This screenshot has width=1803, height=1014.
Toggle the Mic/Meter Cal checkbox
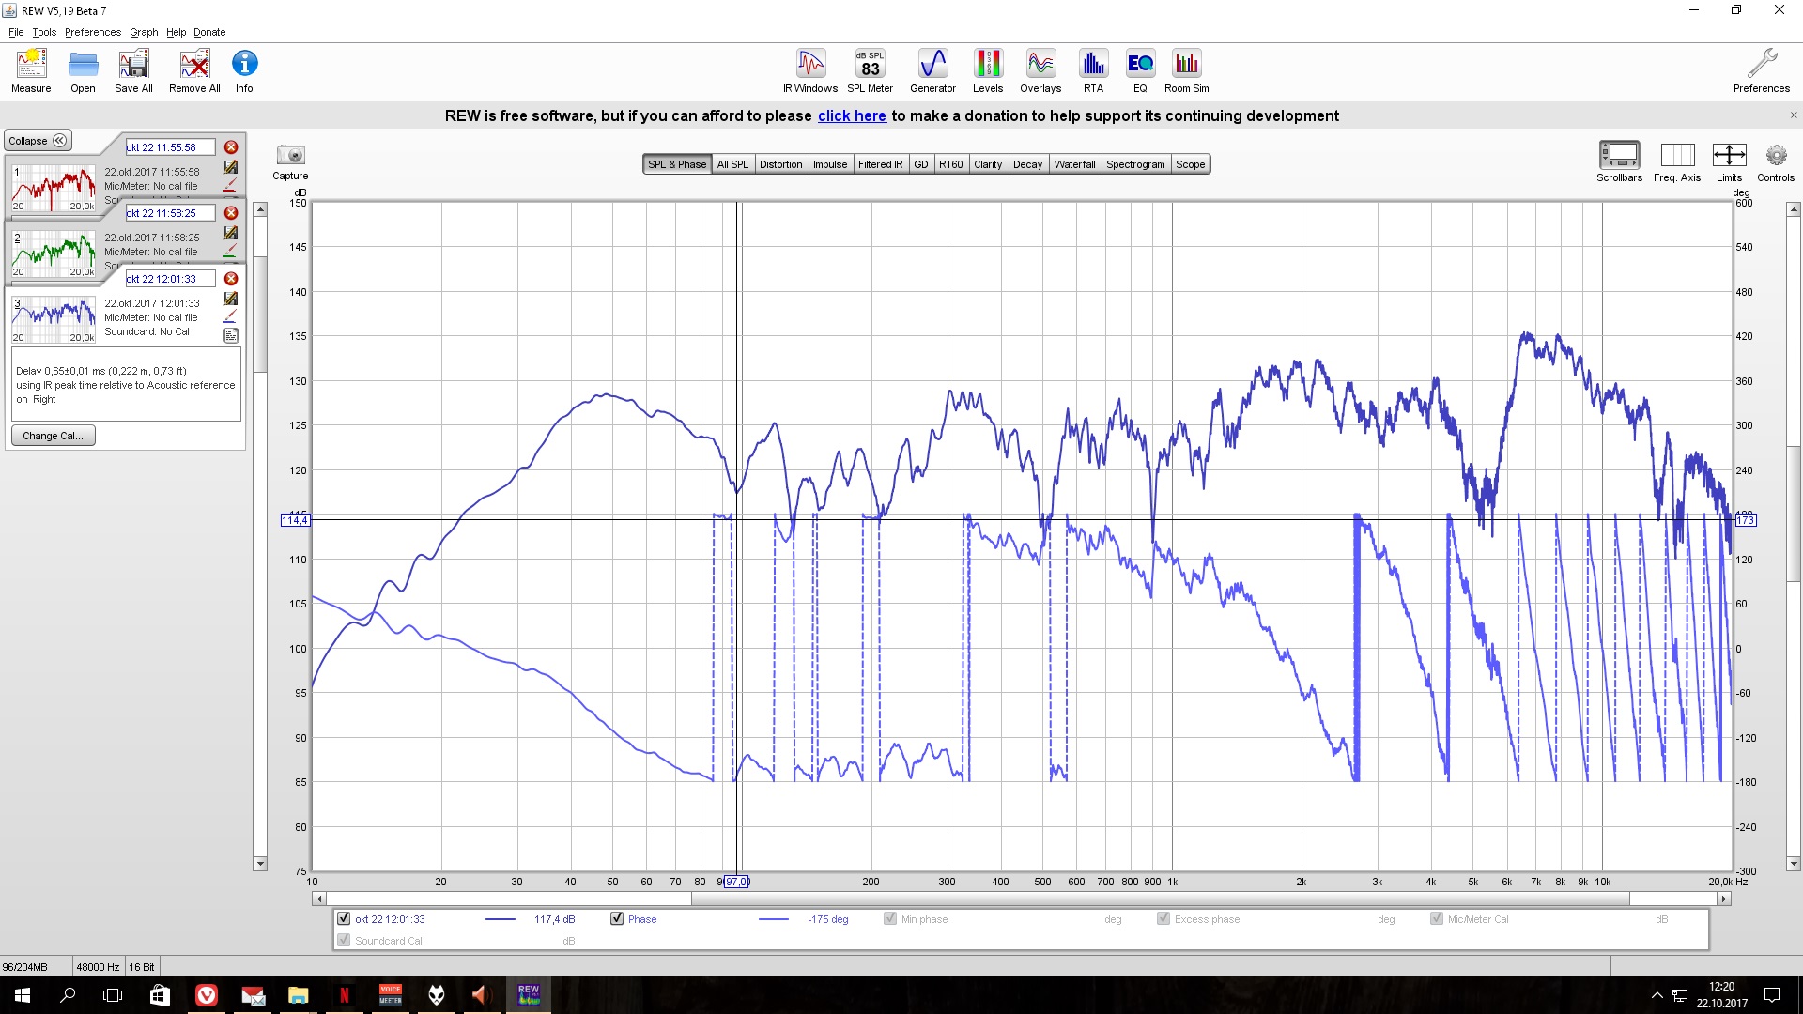click(1437, 919)
